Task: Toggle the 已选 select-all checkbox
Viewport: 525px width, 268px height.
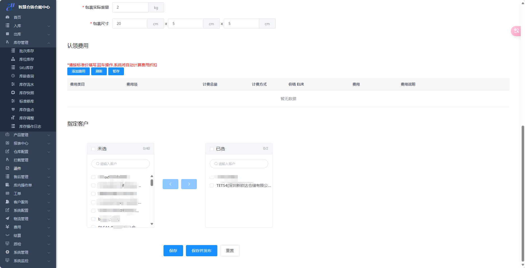Action: coord(212,149)
